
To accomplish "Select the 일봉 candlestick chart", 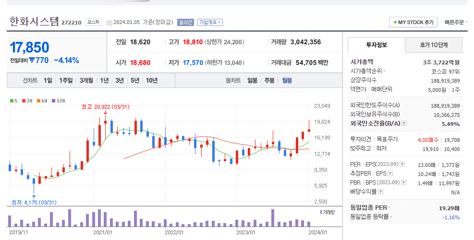I will pyautogui.click(x=252, y=80).
